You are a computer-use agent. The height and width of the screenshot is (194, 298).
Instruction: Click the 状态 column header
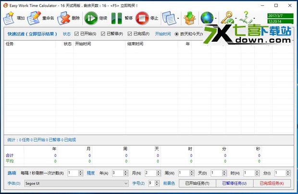pyautogui.click(x=64, y=44)
